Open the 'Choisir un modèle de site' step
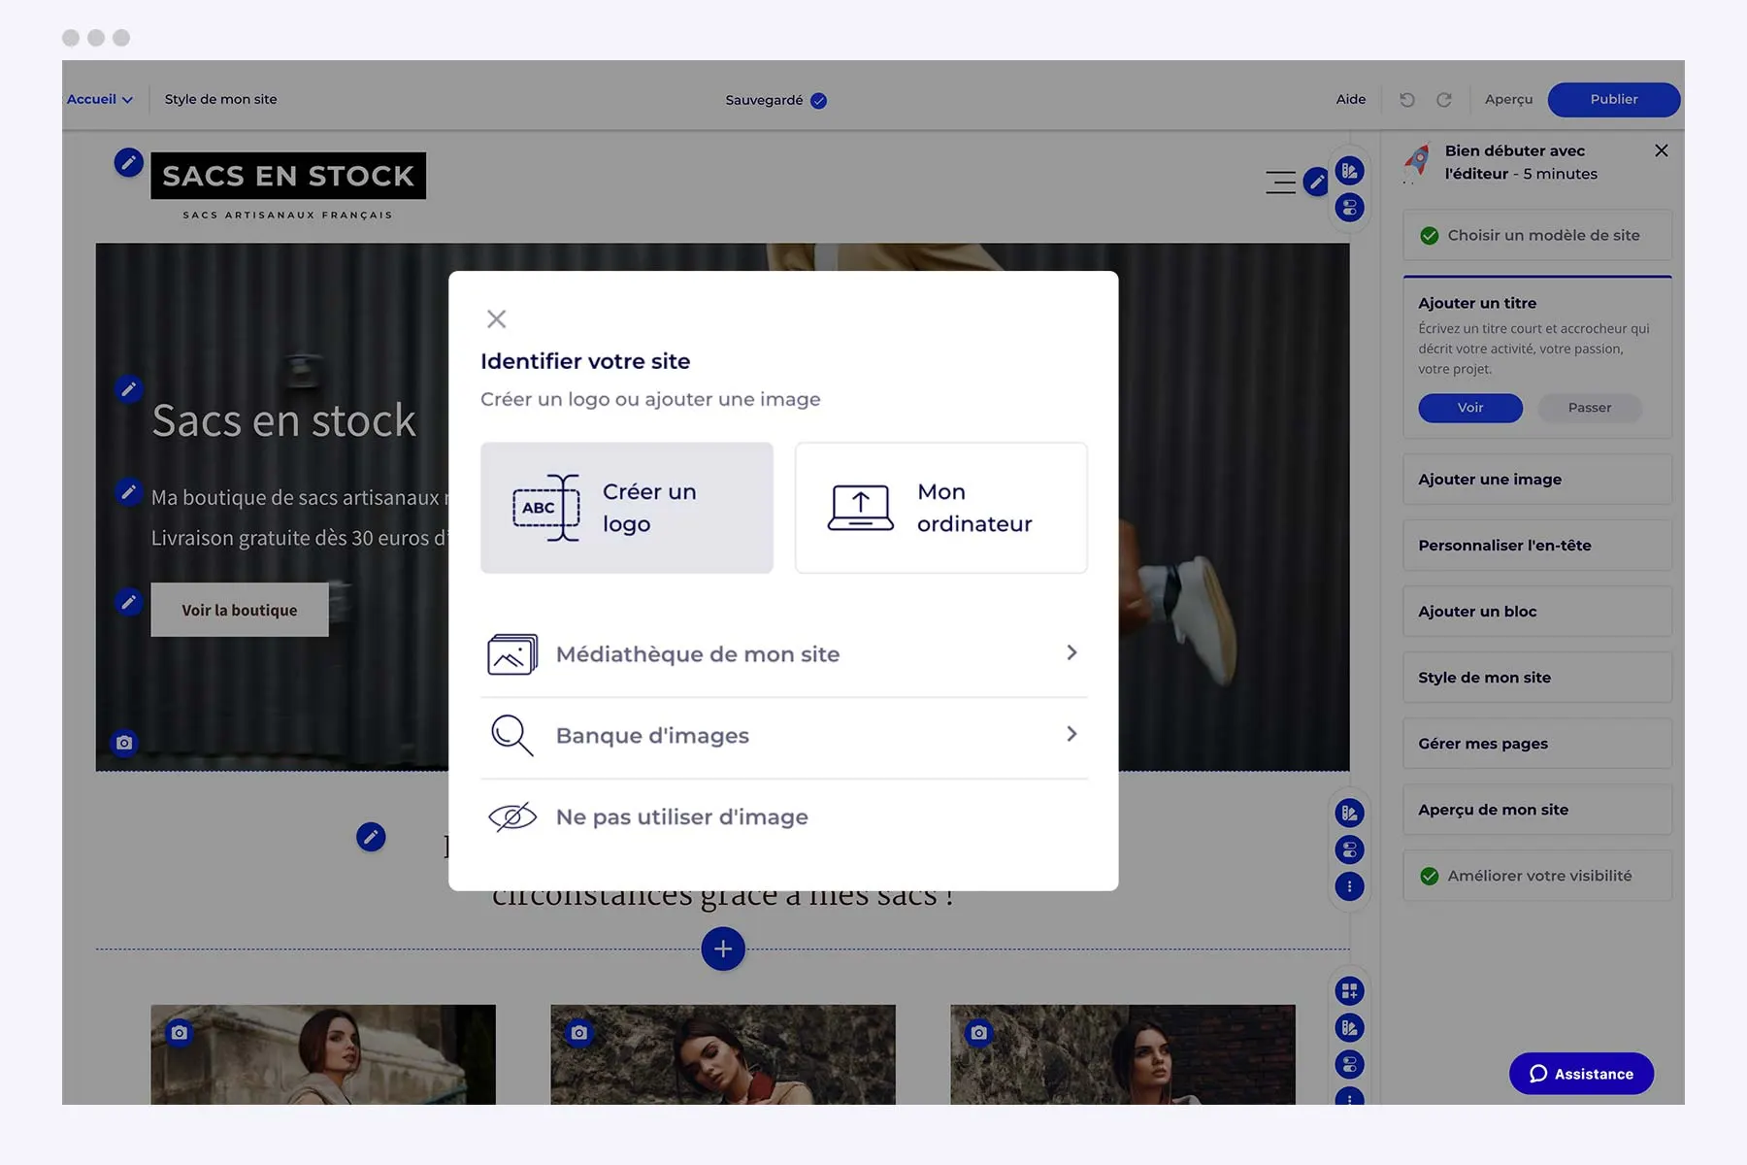Image resolution: width=1747 pixels, height=1165 pixels. point(1537,235)
